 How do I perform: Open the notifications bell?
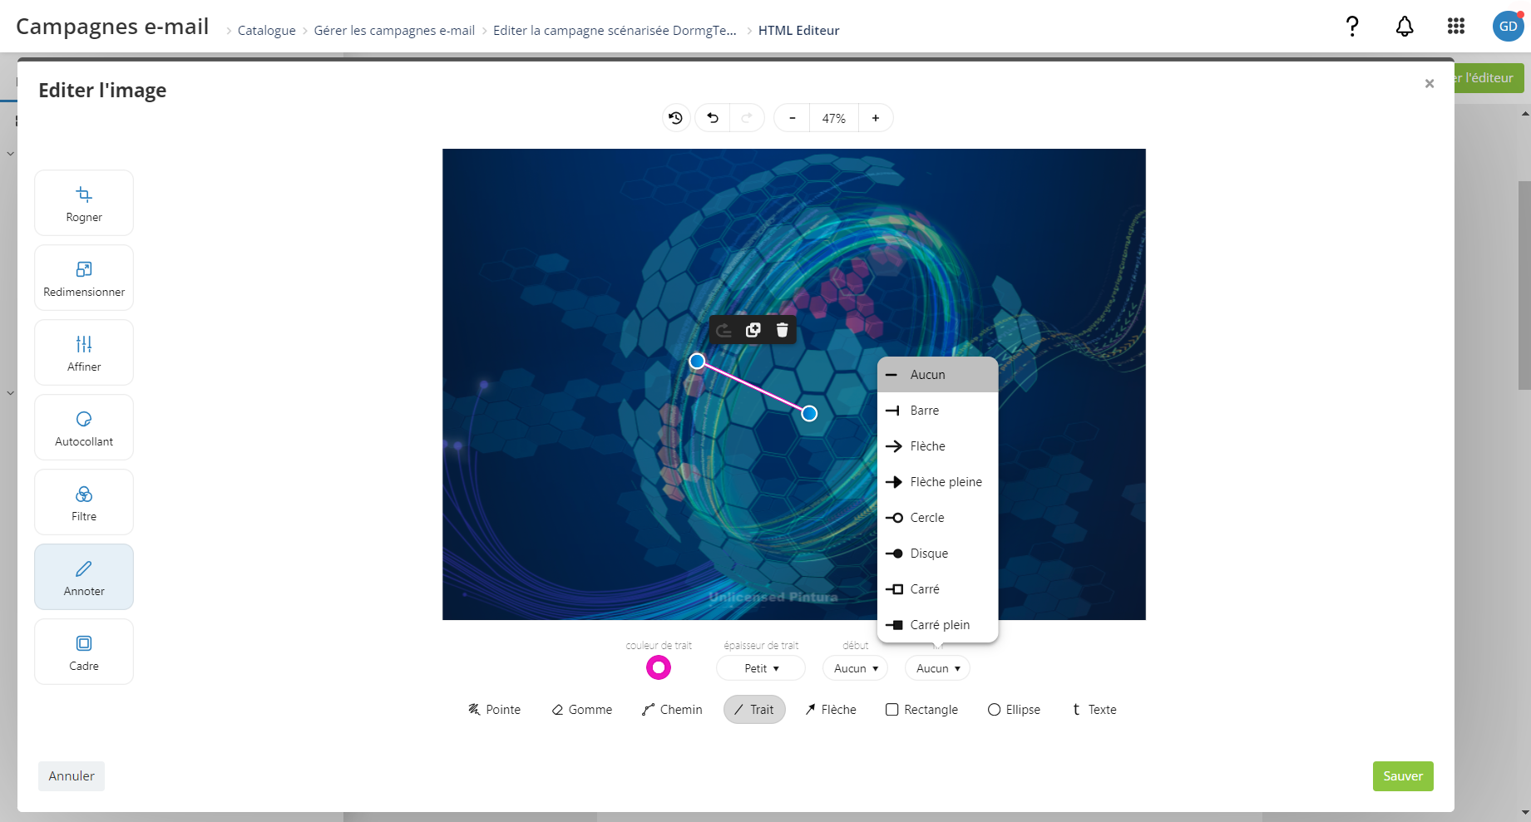[1405, 27]
